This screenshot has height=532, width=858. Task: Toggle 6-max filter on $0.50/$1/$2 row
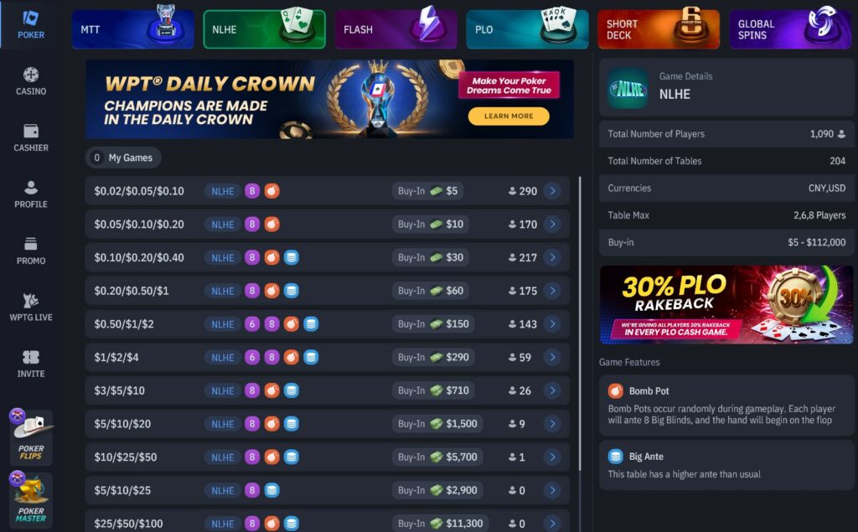coord(251,324)
